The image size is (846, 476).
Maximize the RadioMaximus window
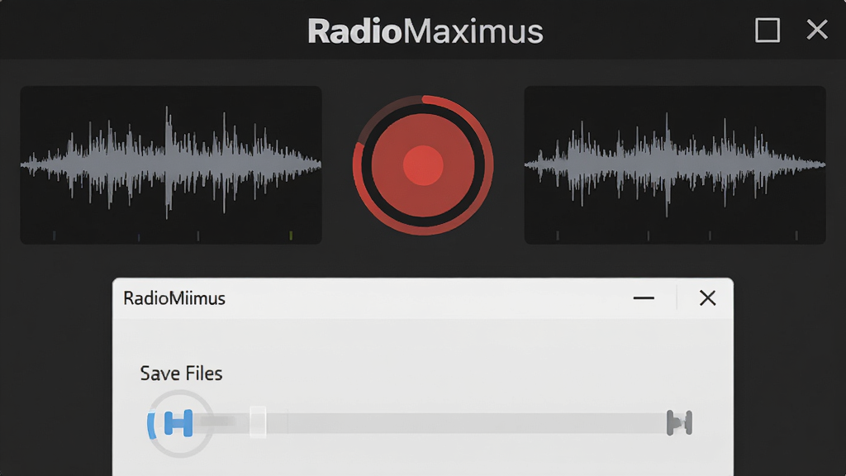click(x=768, y=30)
